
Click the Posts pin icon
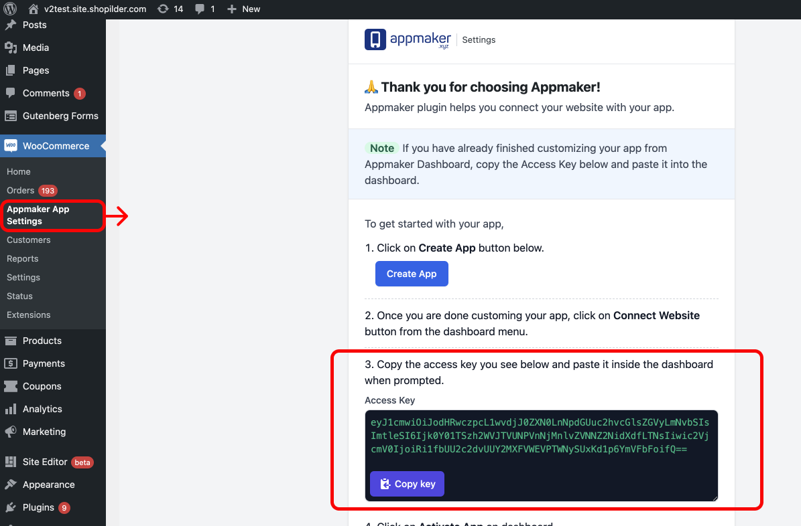(x=11, y=25)
